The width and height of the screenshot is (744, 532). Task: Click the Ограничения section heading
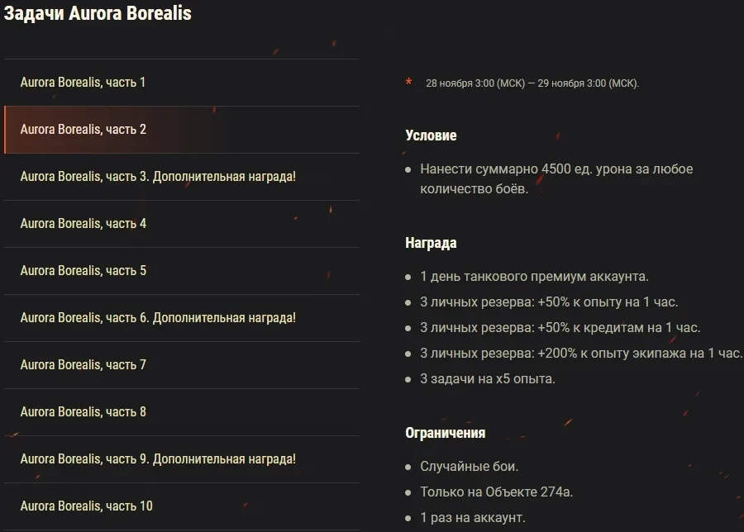[x=445, y=433]
